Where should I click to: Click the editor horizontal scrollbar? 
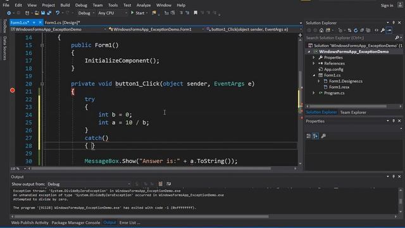(162, 168)
